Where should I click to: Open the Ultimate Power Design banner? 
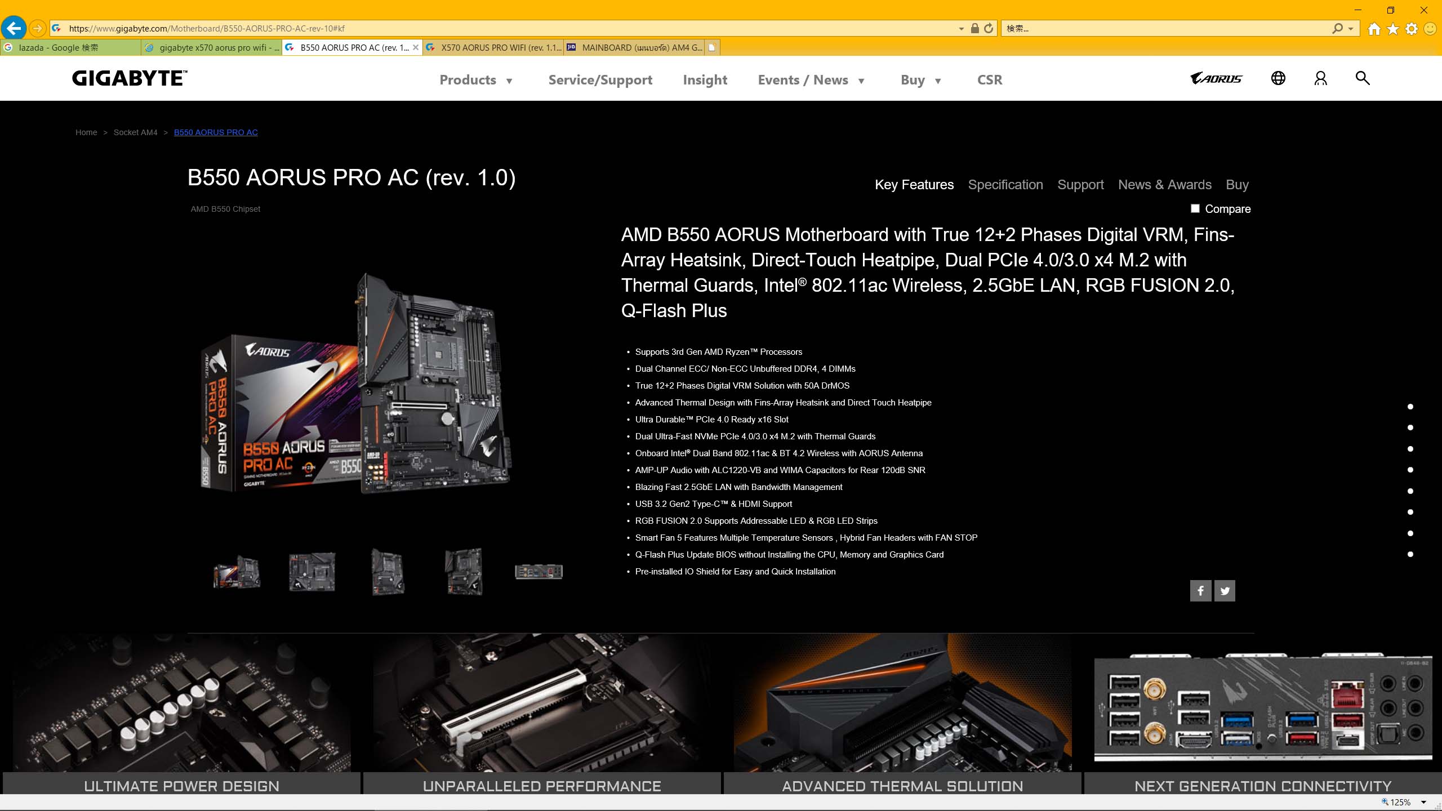click(x=181, y=714)
